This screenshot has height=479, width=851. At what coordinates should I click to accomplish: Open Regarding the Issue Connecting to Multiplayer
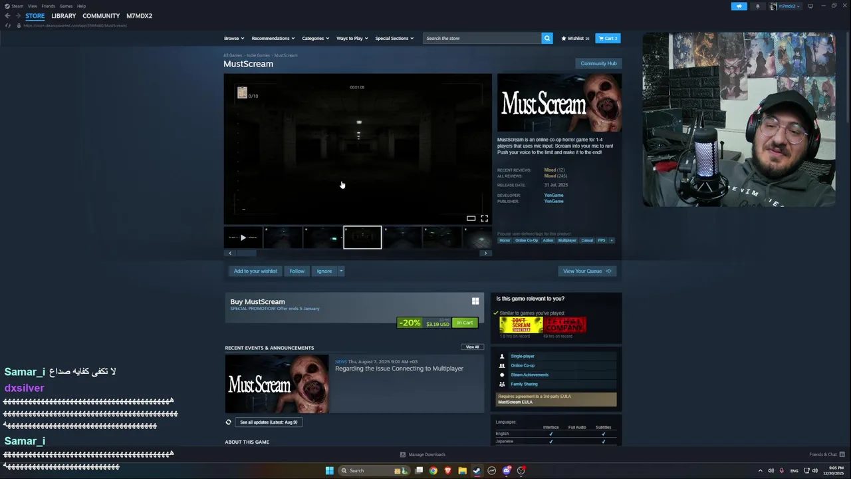399,369
